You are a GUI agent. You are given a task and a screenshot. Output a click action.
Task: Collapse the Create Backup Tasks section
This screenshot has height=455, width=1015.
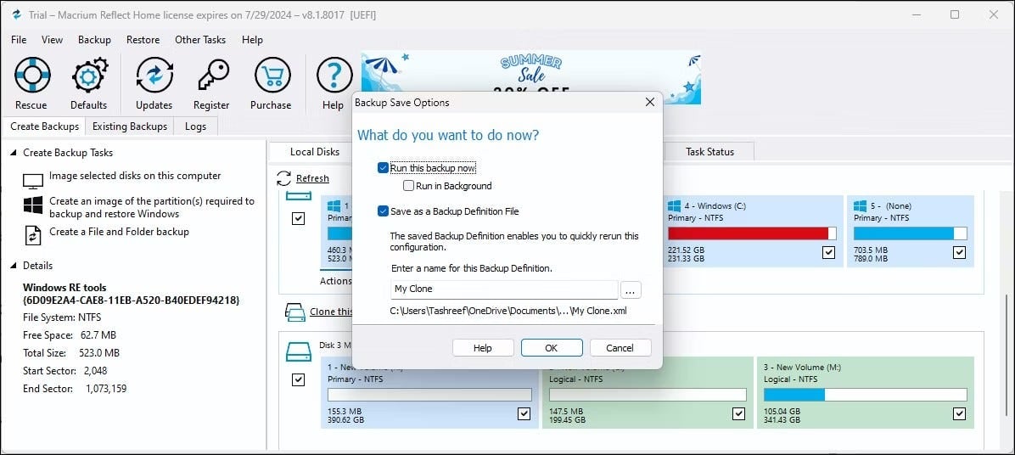tap(14, 153)
